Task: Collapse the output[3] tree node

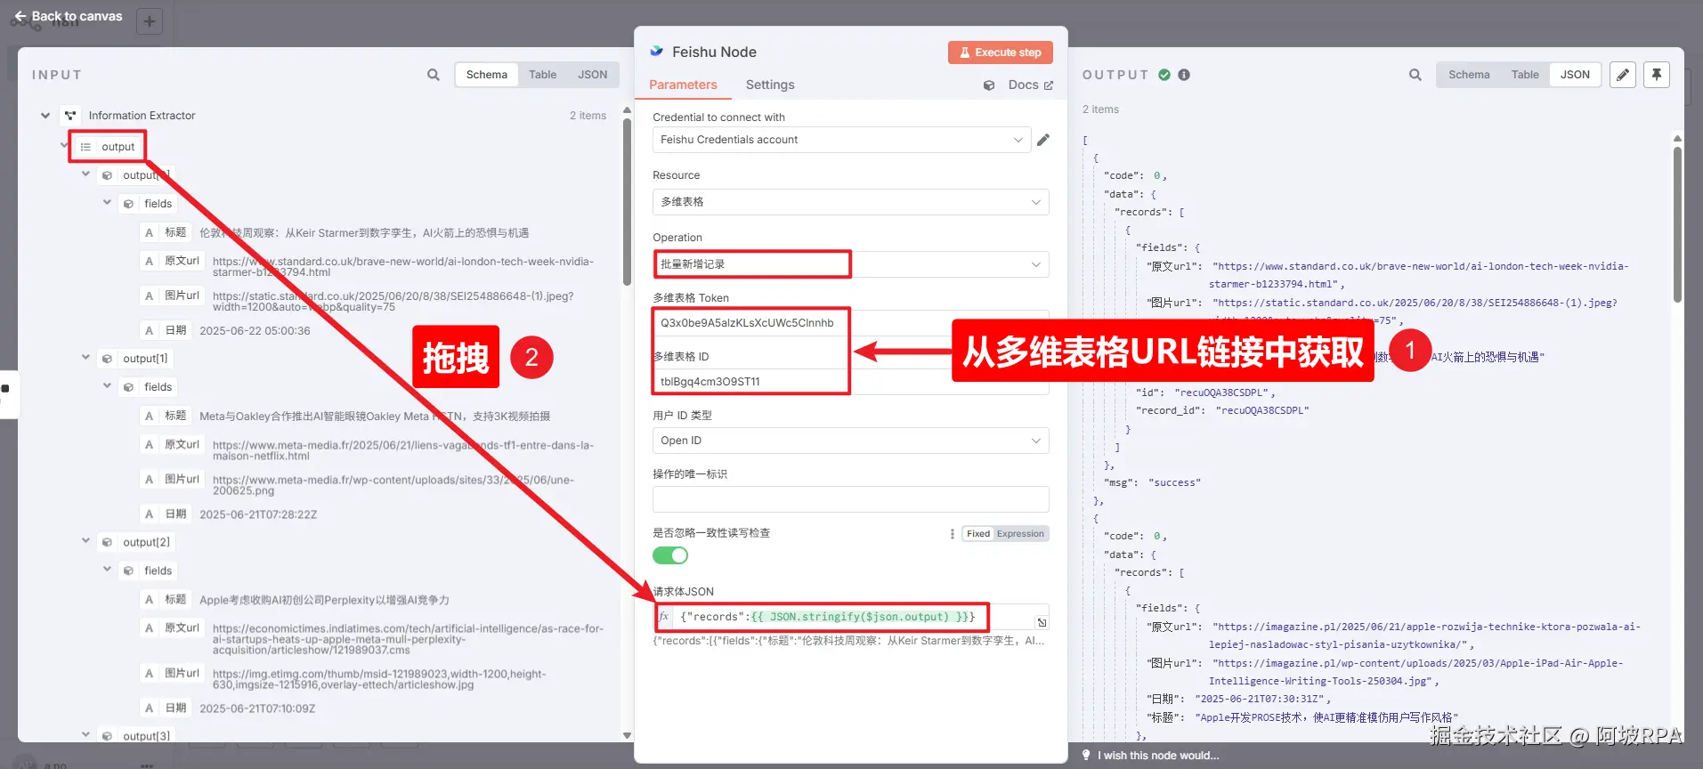Action: click(x=86, y=735)
